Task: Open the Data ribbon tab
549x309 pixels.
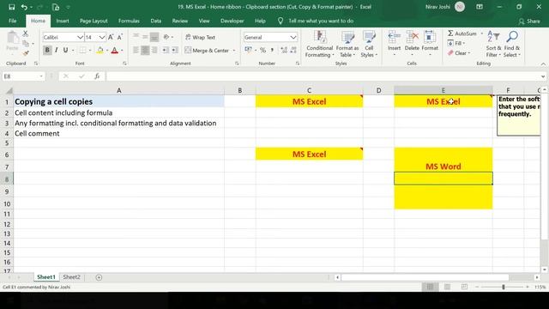Action: pos(156,21)
